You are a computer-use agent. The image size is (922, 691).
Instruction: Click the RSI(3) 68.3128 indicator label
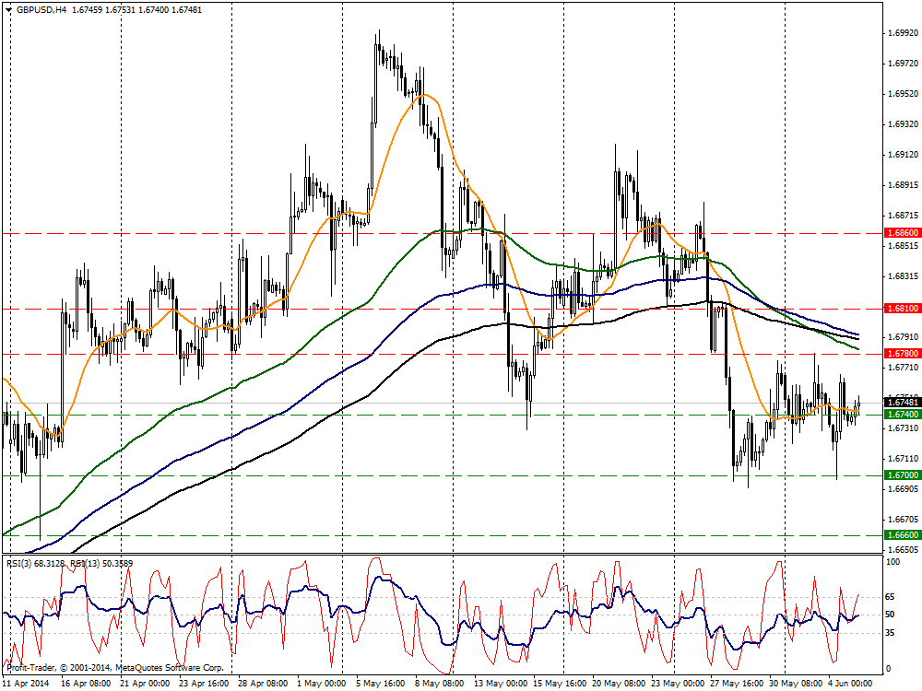[33, 564]
